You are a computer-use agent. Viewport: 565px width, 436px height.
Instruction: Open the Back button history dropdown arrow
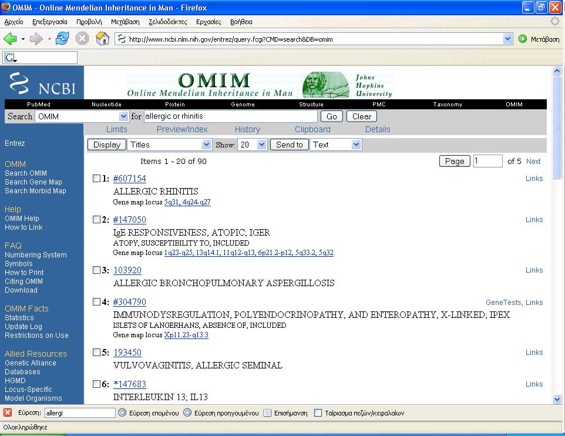coord(23,39)
